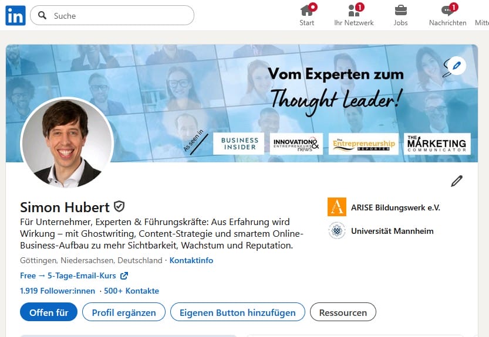Click Eigenen Button hinzufügen

pyautogui.click(x=238, y=312)
